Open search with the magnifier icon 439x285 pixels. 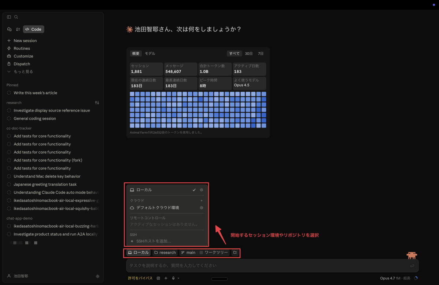coord(16,17)
